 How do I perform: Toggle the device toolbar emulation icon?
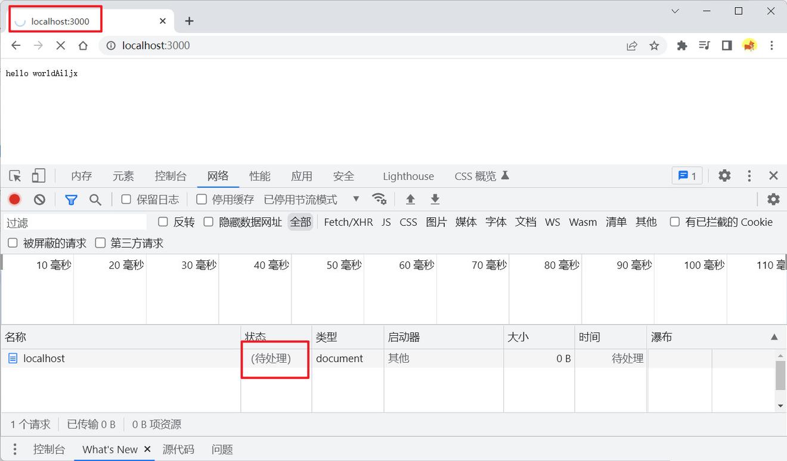(x=38, y=176)
